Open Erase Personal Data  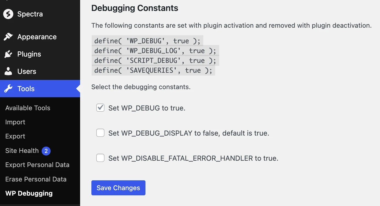point(36,179)
